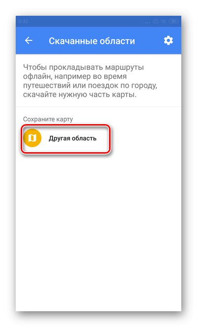Click the 0:42 clock in status bar
This screenshot has height=327, width=197.
pos(23,22)
